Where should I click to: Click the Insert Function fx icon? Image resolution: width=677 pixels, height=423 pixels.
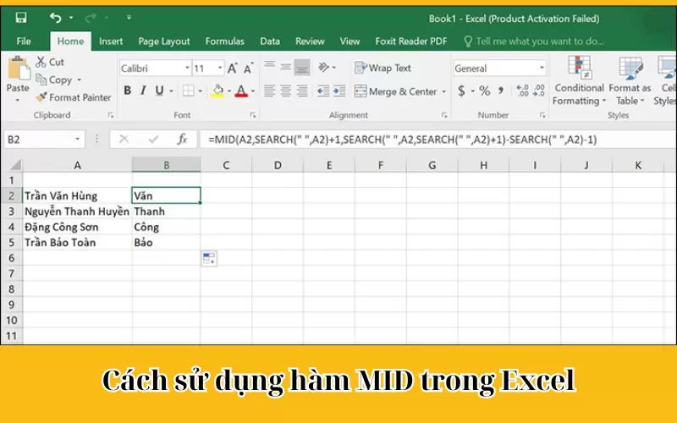pyautogui.click(x=182, y=140)
